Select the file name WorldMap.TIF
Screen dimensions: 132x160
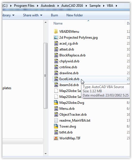click(70, 138)
